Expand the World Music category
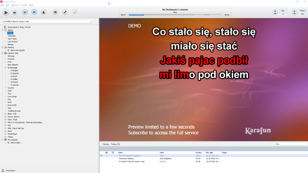 point(5,134)
